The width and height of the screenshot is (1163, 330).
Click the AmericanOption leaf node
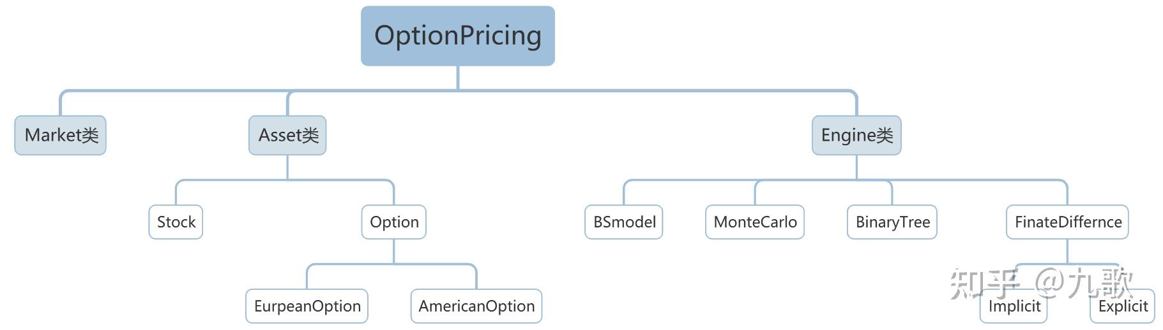[476, 306]
